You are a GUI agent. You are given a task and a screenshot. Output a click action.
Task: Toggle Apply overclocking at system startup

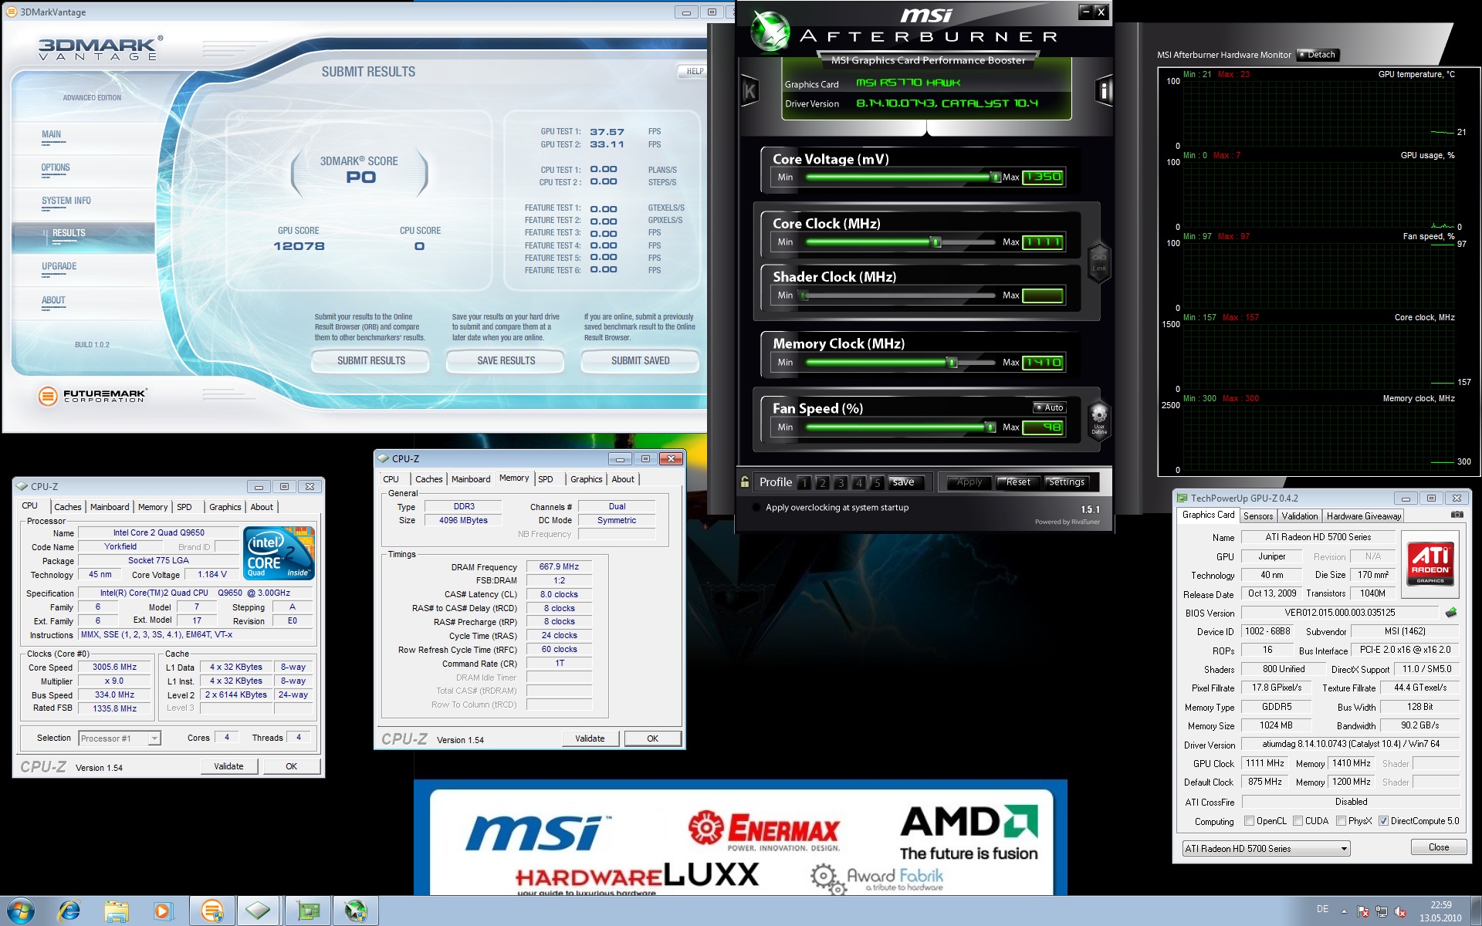(755, 508)
